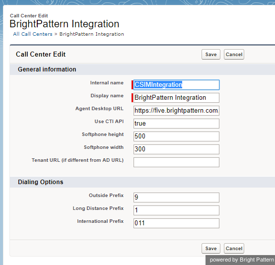
Task: Click the top Save button
Action: (x=211, y=55)
